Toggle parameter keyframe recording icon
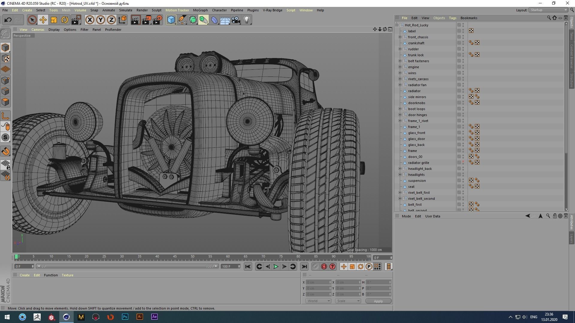This screenshot has height=323, width=575. 369,266
